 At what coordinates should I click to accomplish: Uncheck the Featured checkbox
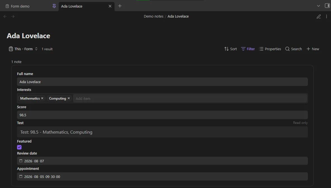(x=19, y=147)
